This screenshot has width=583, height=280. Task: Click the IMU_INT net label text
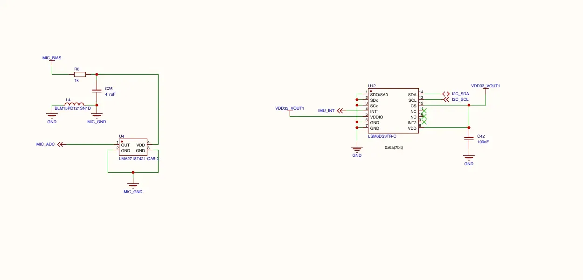tap(326, 111)
